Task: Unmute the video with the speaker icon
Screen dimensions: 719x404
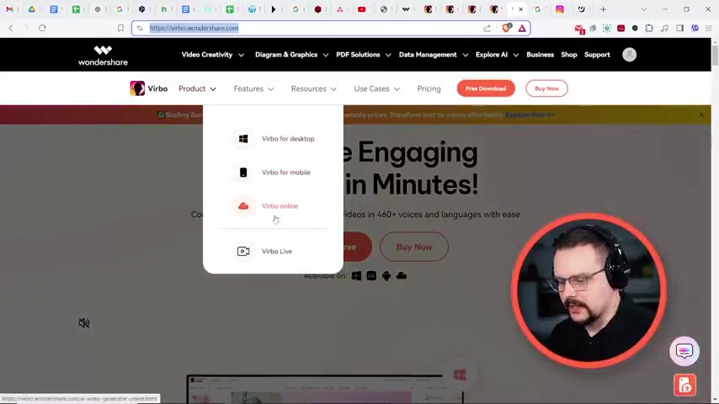Action: point(84,323)
